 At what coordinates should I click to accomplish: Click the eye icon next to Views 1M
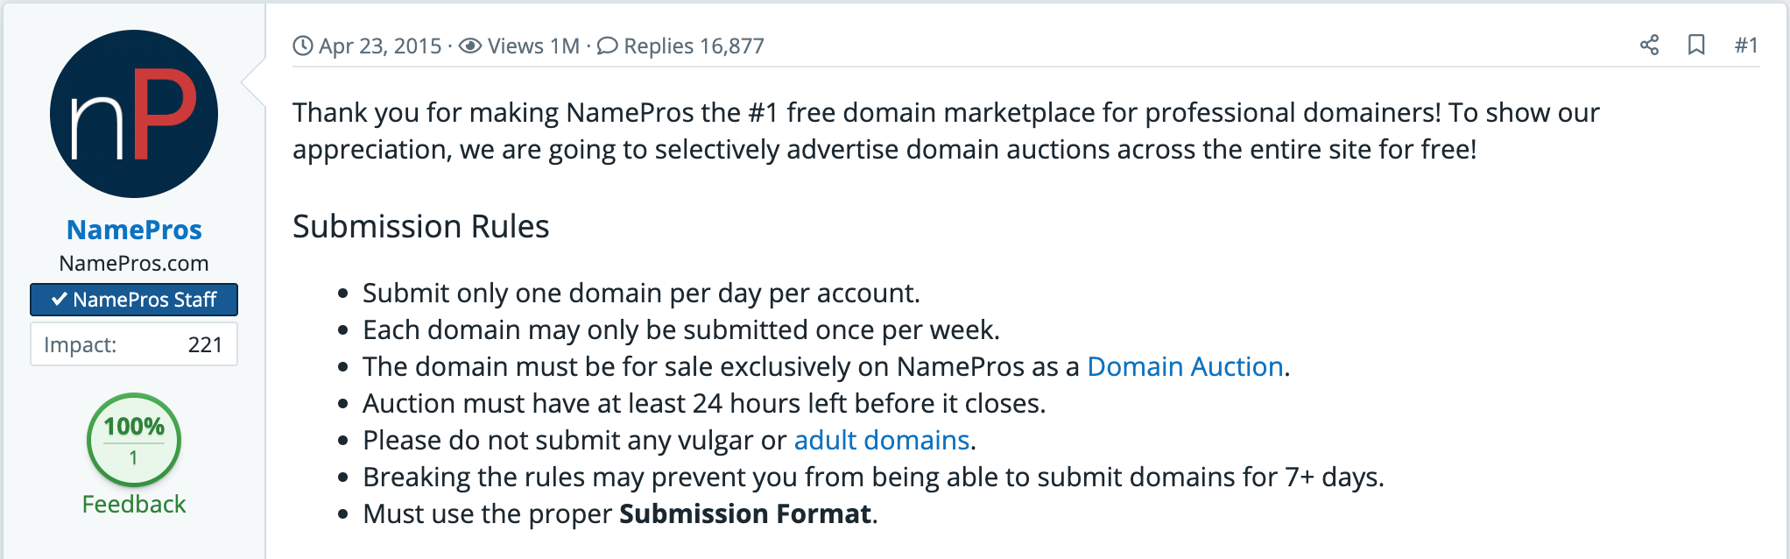(x=470, y=46)
